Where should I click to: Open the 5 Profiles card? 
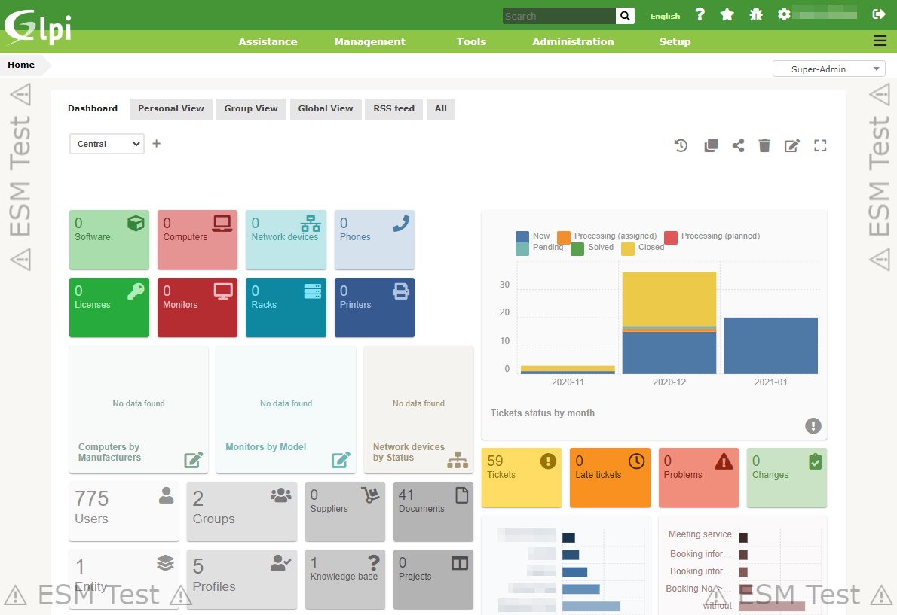[x=242, y=579]
